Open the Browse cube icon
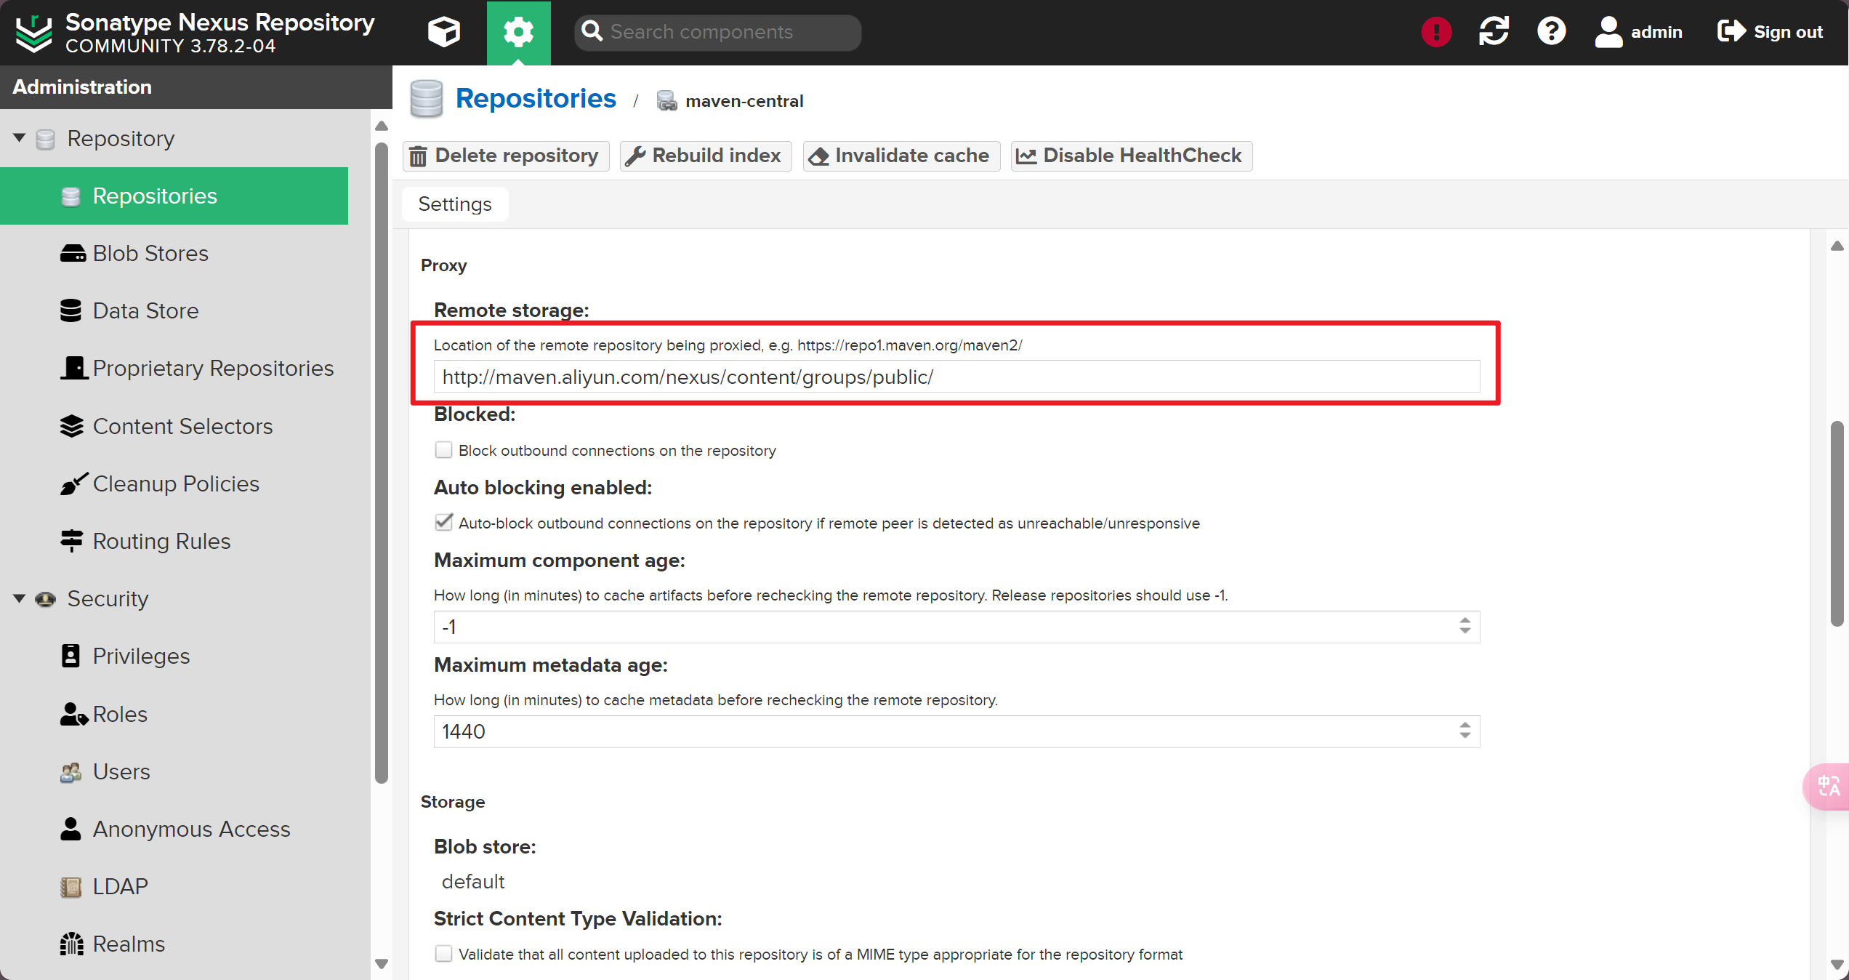This screenshot has height=980, width=1849. point(443,32)
